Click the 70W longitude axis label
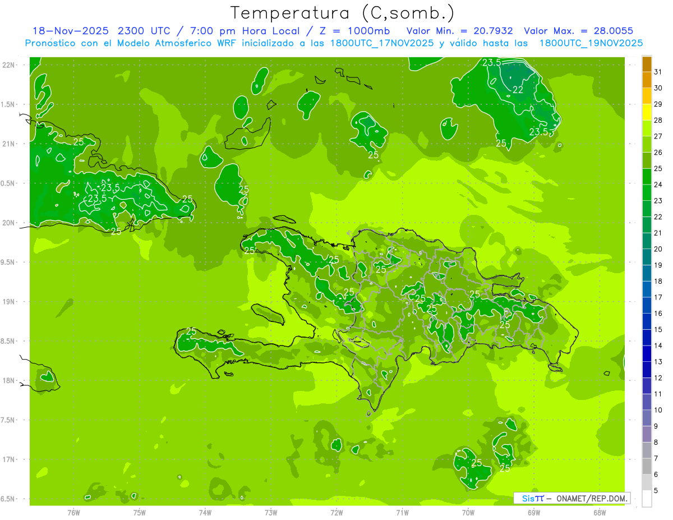The height and width of the screenshot is (520, 673). pos(468,513)
